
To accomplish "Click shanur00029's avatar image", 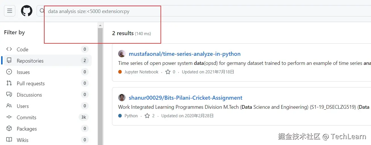I will (122, 98).
